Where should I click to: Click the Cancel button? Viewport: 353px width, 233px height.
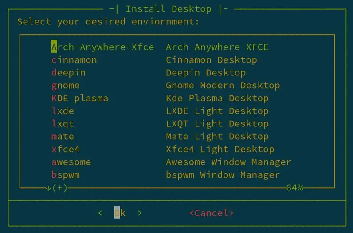(x=212, y=213)
